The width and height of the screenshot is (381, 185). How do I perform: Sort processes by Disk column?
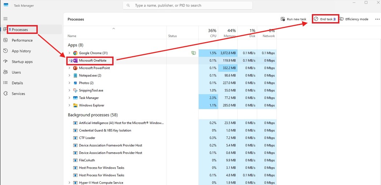(247, 33)
